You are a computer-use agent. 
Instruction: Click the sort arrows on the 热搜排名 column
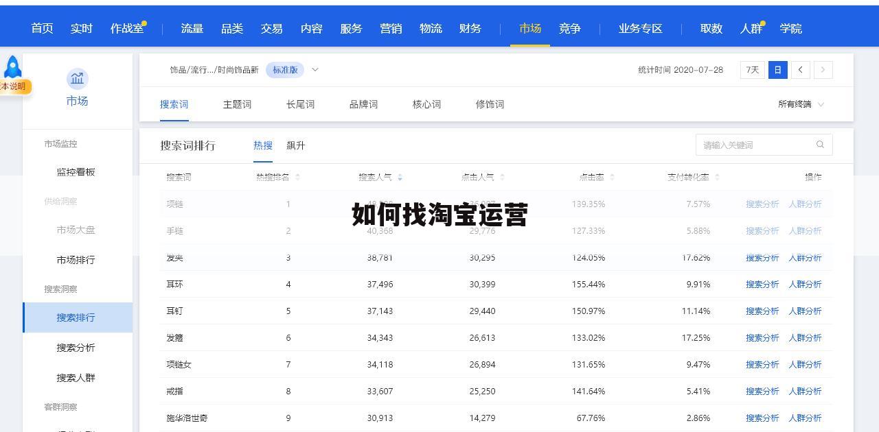tap(298, 177)
